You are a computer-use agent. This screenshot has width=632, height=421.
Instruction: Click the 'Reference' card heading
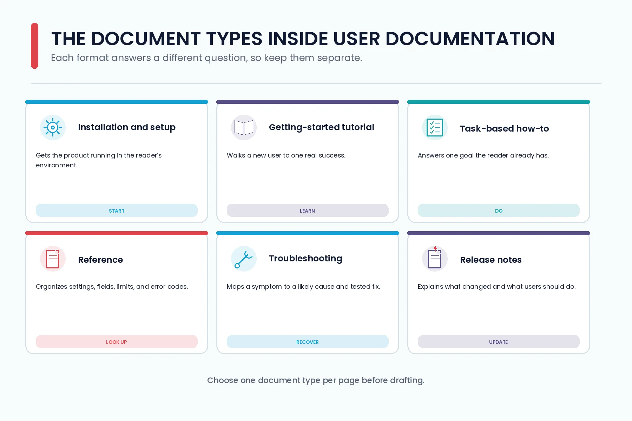[100, 260]
